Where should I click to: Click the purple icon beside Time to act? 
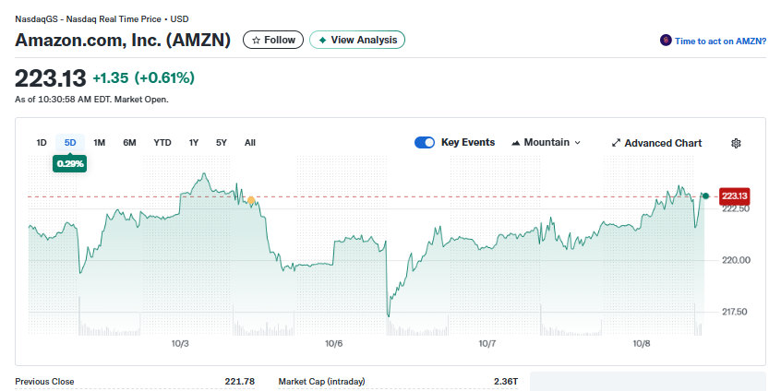click(x=666, y=41)
